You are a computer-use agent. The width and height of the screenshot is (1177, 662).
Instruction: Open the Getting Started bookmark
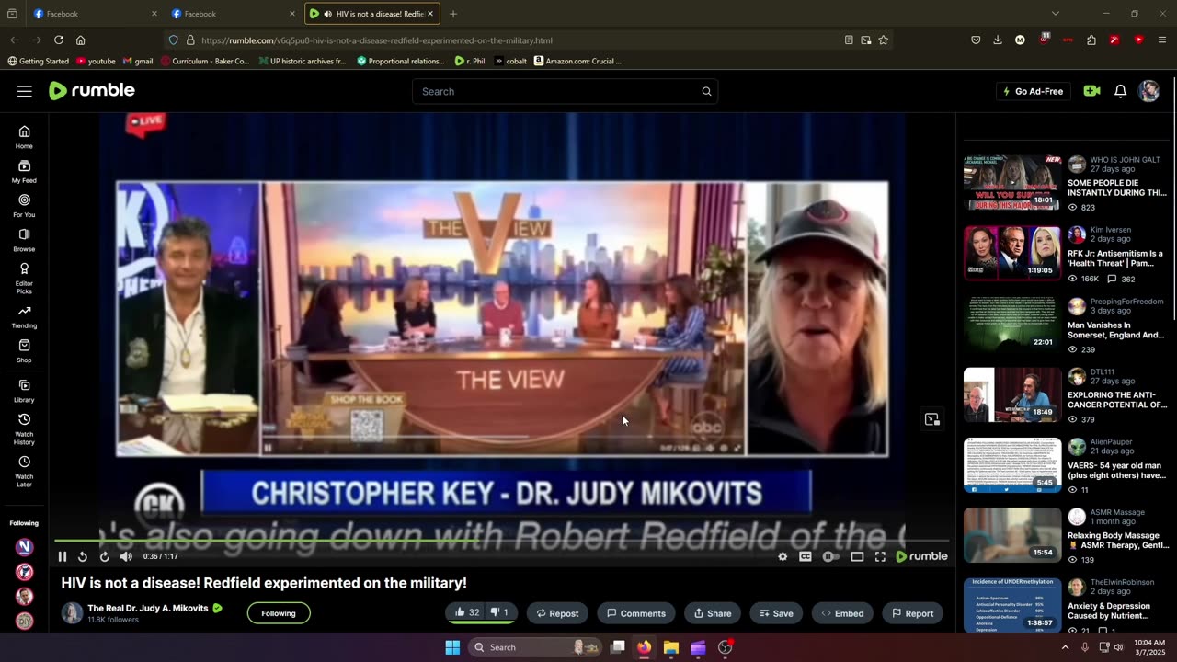click(x=38, y=62)
